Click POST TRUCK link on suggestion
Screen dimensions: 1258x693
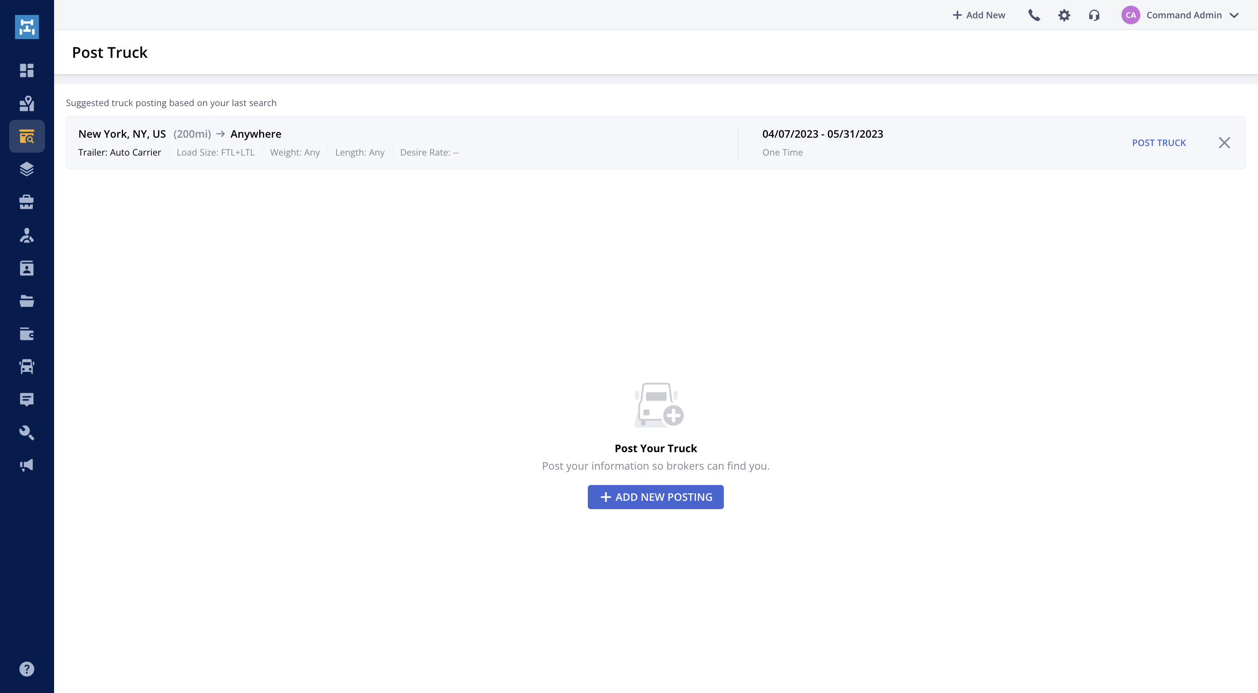click(x=1159, y=143)
